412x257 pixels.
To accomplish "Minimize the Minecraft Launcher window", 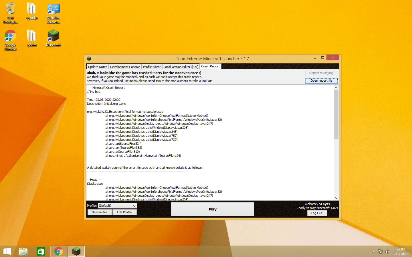I will coord(315,58).
